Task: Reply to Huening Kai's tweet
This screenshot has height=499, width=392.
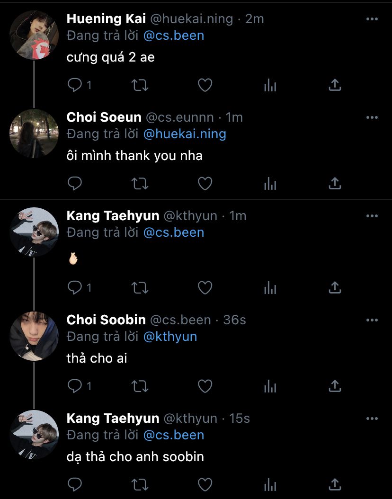Action: (x=75, y=85)
